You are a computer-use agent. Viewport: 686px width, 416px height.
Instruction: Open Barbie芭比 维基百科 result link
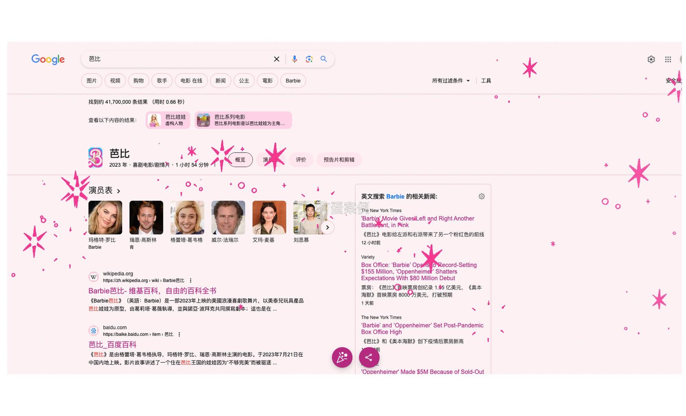(x=152, y=291)
